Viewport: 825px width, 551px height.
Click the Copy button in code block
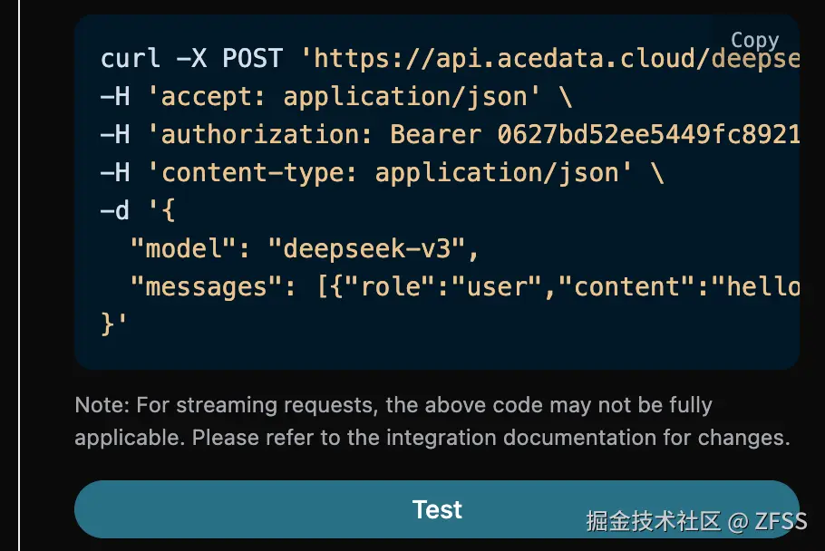pyautogui.click(x=754, y=40)
